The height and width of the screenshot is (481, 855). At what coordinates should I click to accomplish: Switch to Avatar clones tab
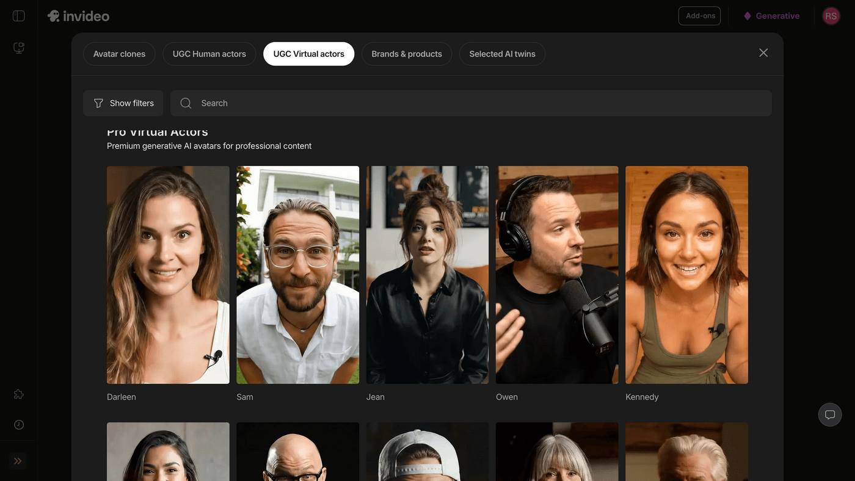point(119,54)
